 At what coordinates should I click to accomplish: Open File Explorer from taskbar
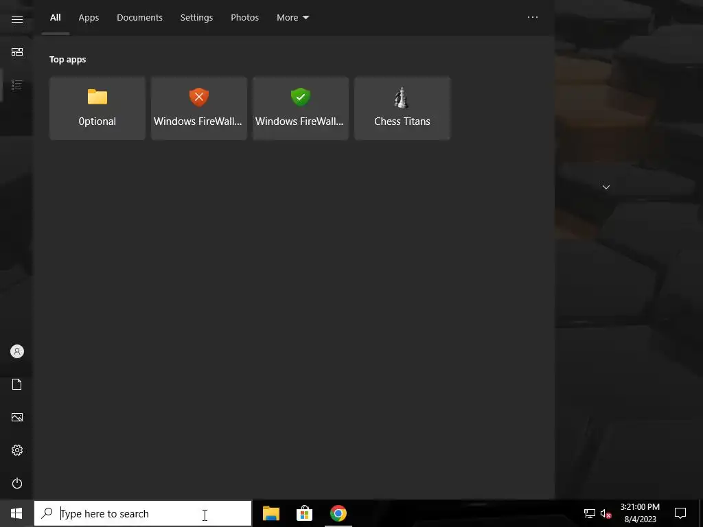271,513
